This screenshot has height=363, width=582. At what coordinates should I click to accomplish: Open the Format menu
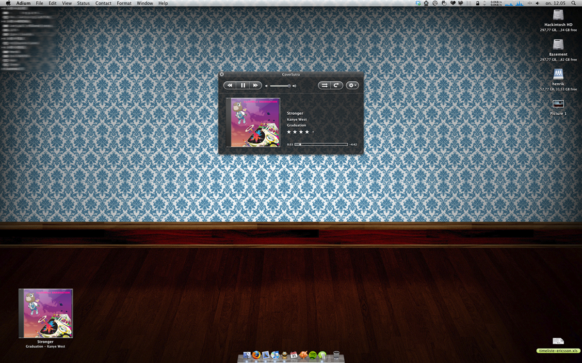click(x=124, y=3)
